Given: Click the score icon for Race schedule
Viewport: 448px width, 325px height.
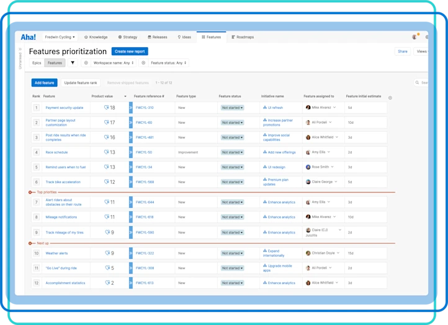Looking at the screenshot, I should pyautogui.click(x=106, y=152).
